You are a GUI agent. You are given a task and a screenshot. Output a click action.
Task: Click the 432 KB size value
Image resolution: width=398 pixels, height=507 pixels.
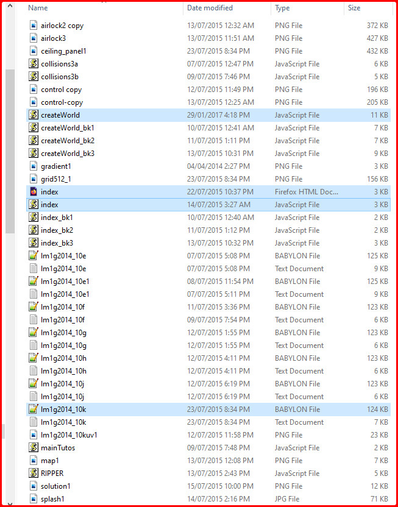tap(377, 51)
